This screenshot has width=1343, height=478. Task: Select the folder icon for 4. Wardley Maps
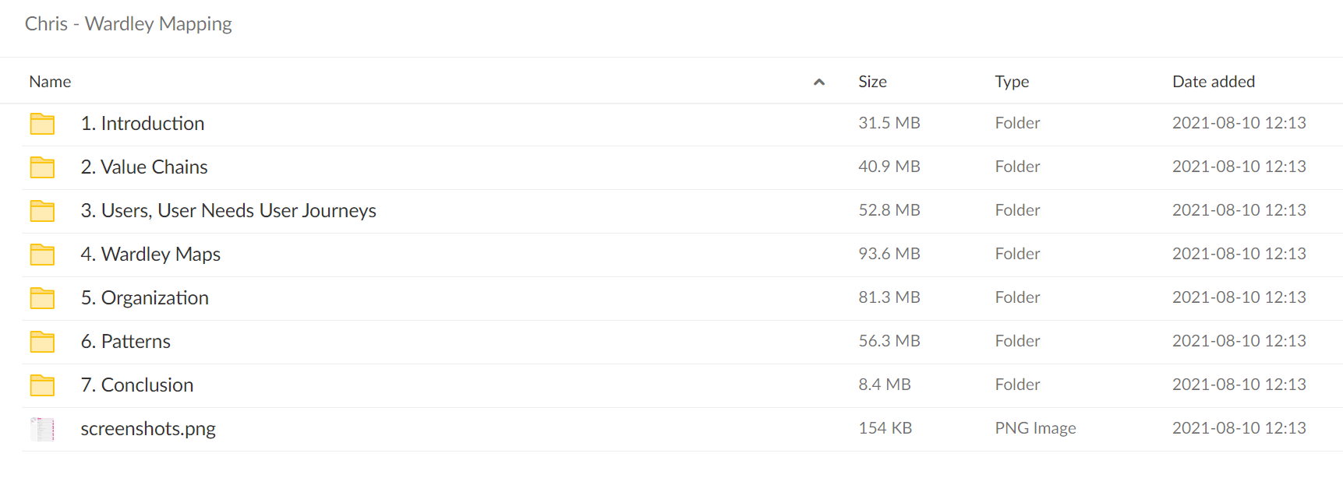point(42,255)
